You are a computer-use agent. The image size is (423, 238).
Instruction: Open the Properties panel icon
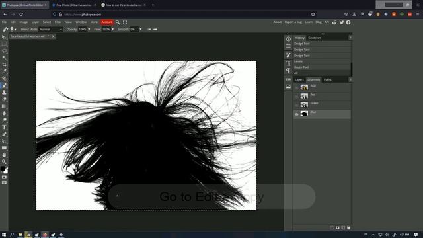pos(288,46)
